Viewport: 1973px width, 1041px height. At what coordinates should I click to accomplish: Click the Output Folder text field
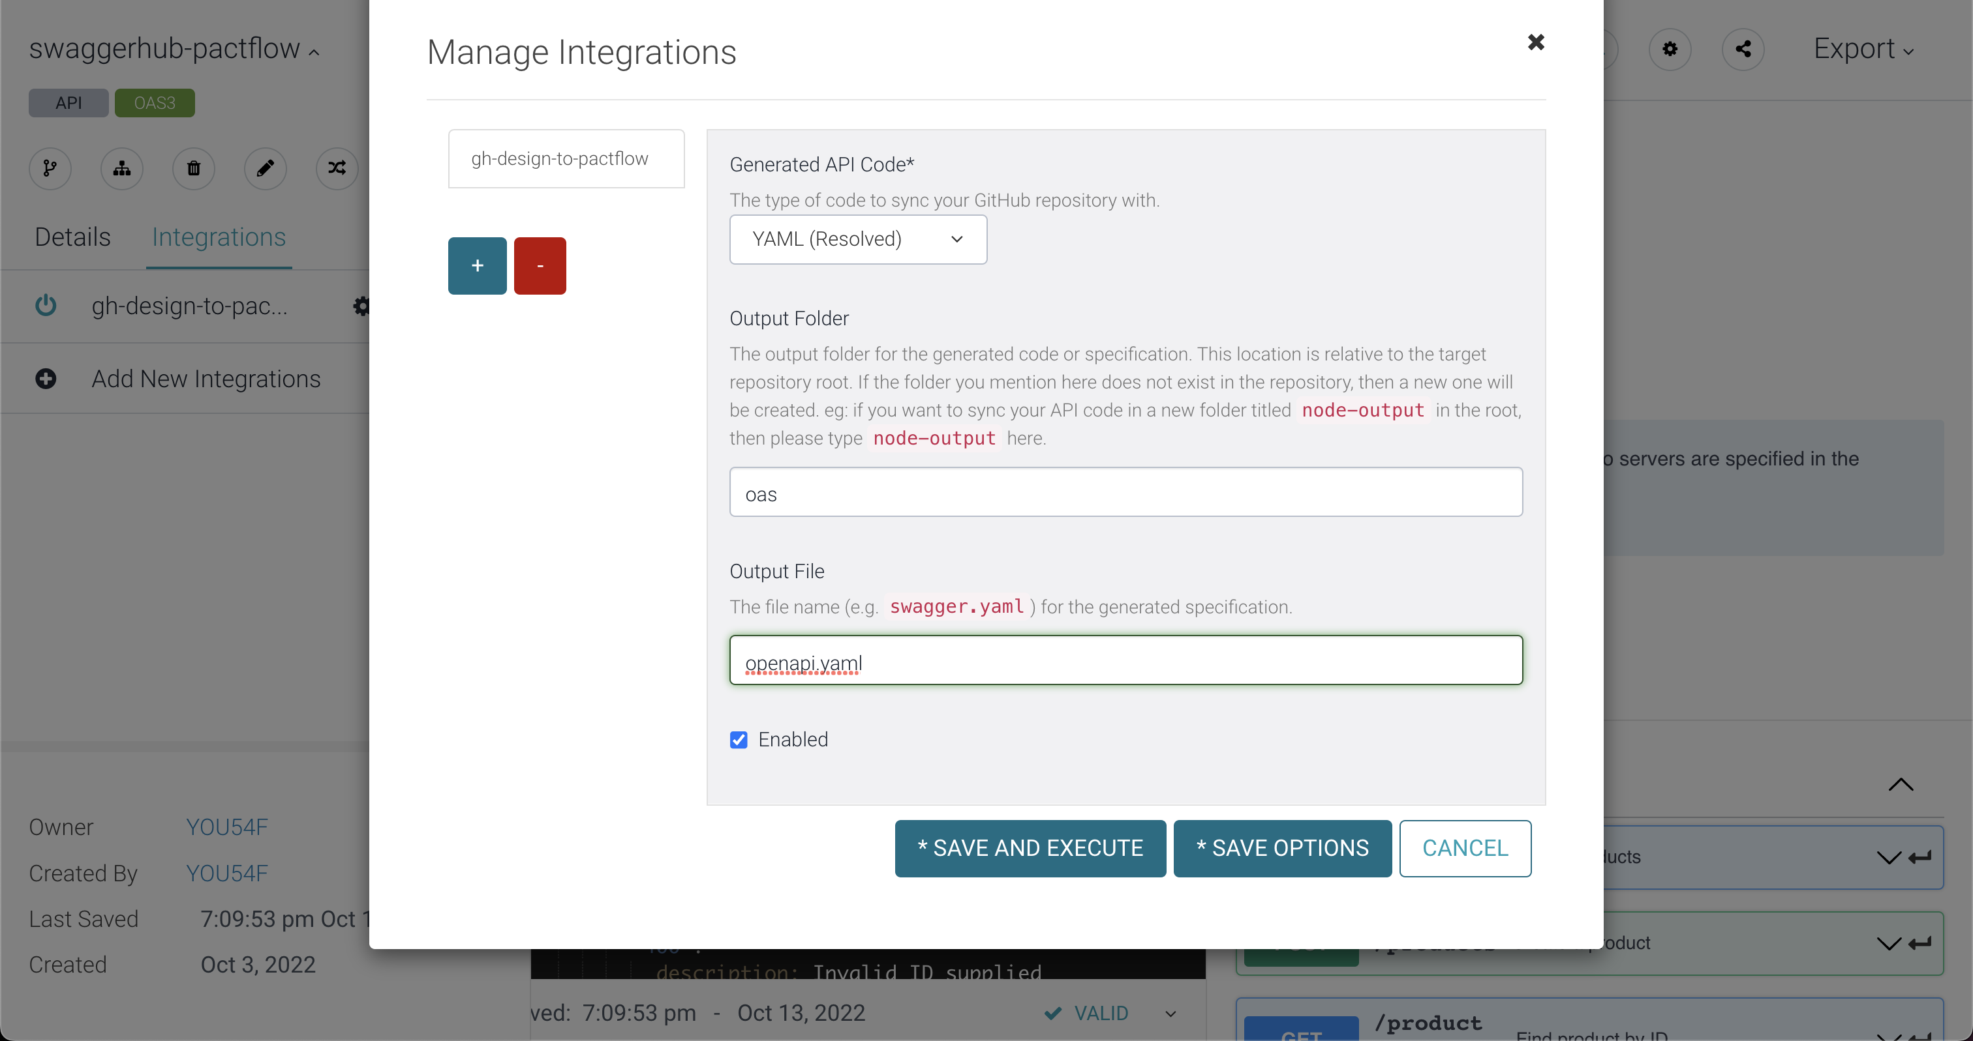coord(1125,492)
